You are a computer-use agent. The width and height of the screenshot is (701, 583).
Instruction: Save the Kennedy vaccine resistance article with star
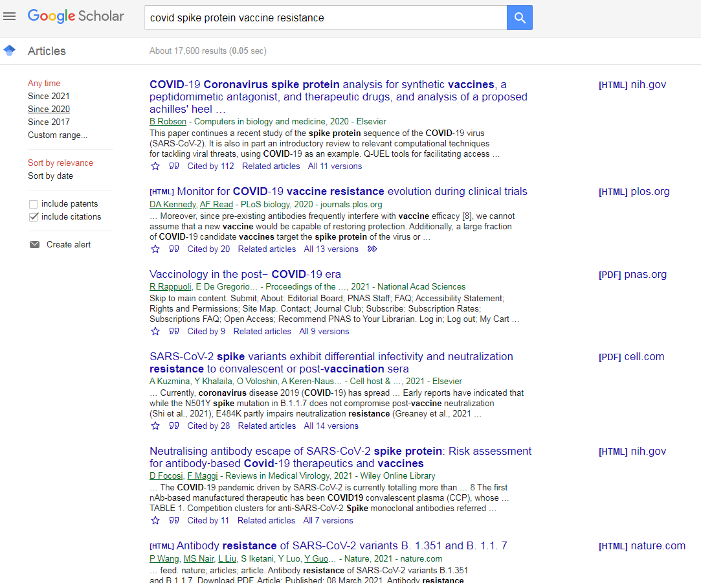pyautogui.click(x=155, y=249)
